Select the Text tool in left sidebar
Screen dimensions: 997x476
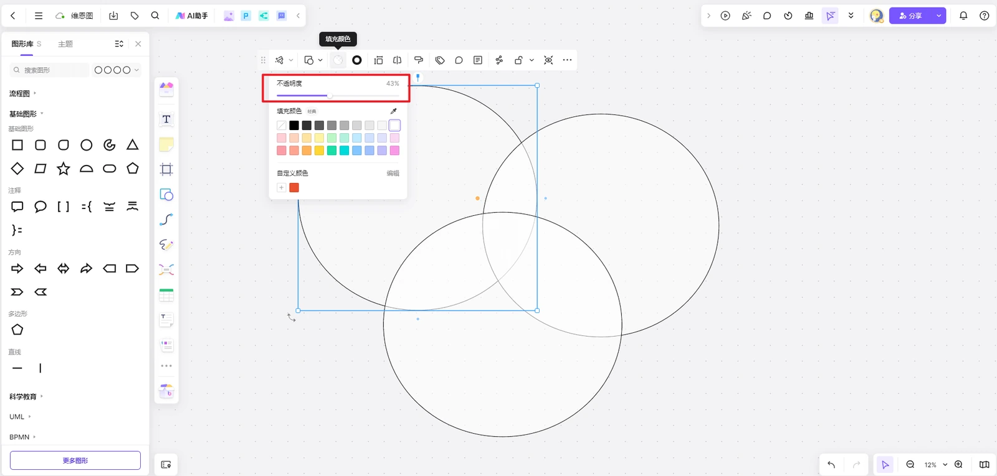(166, 119)
